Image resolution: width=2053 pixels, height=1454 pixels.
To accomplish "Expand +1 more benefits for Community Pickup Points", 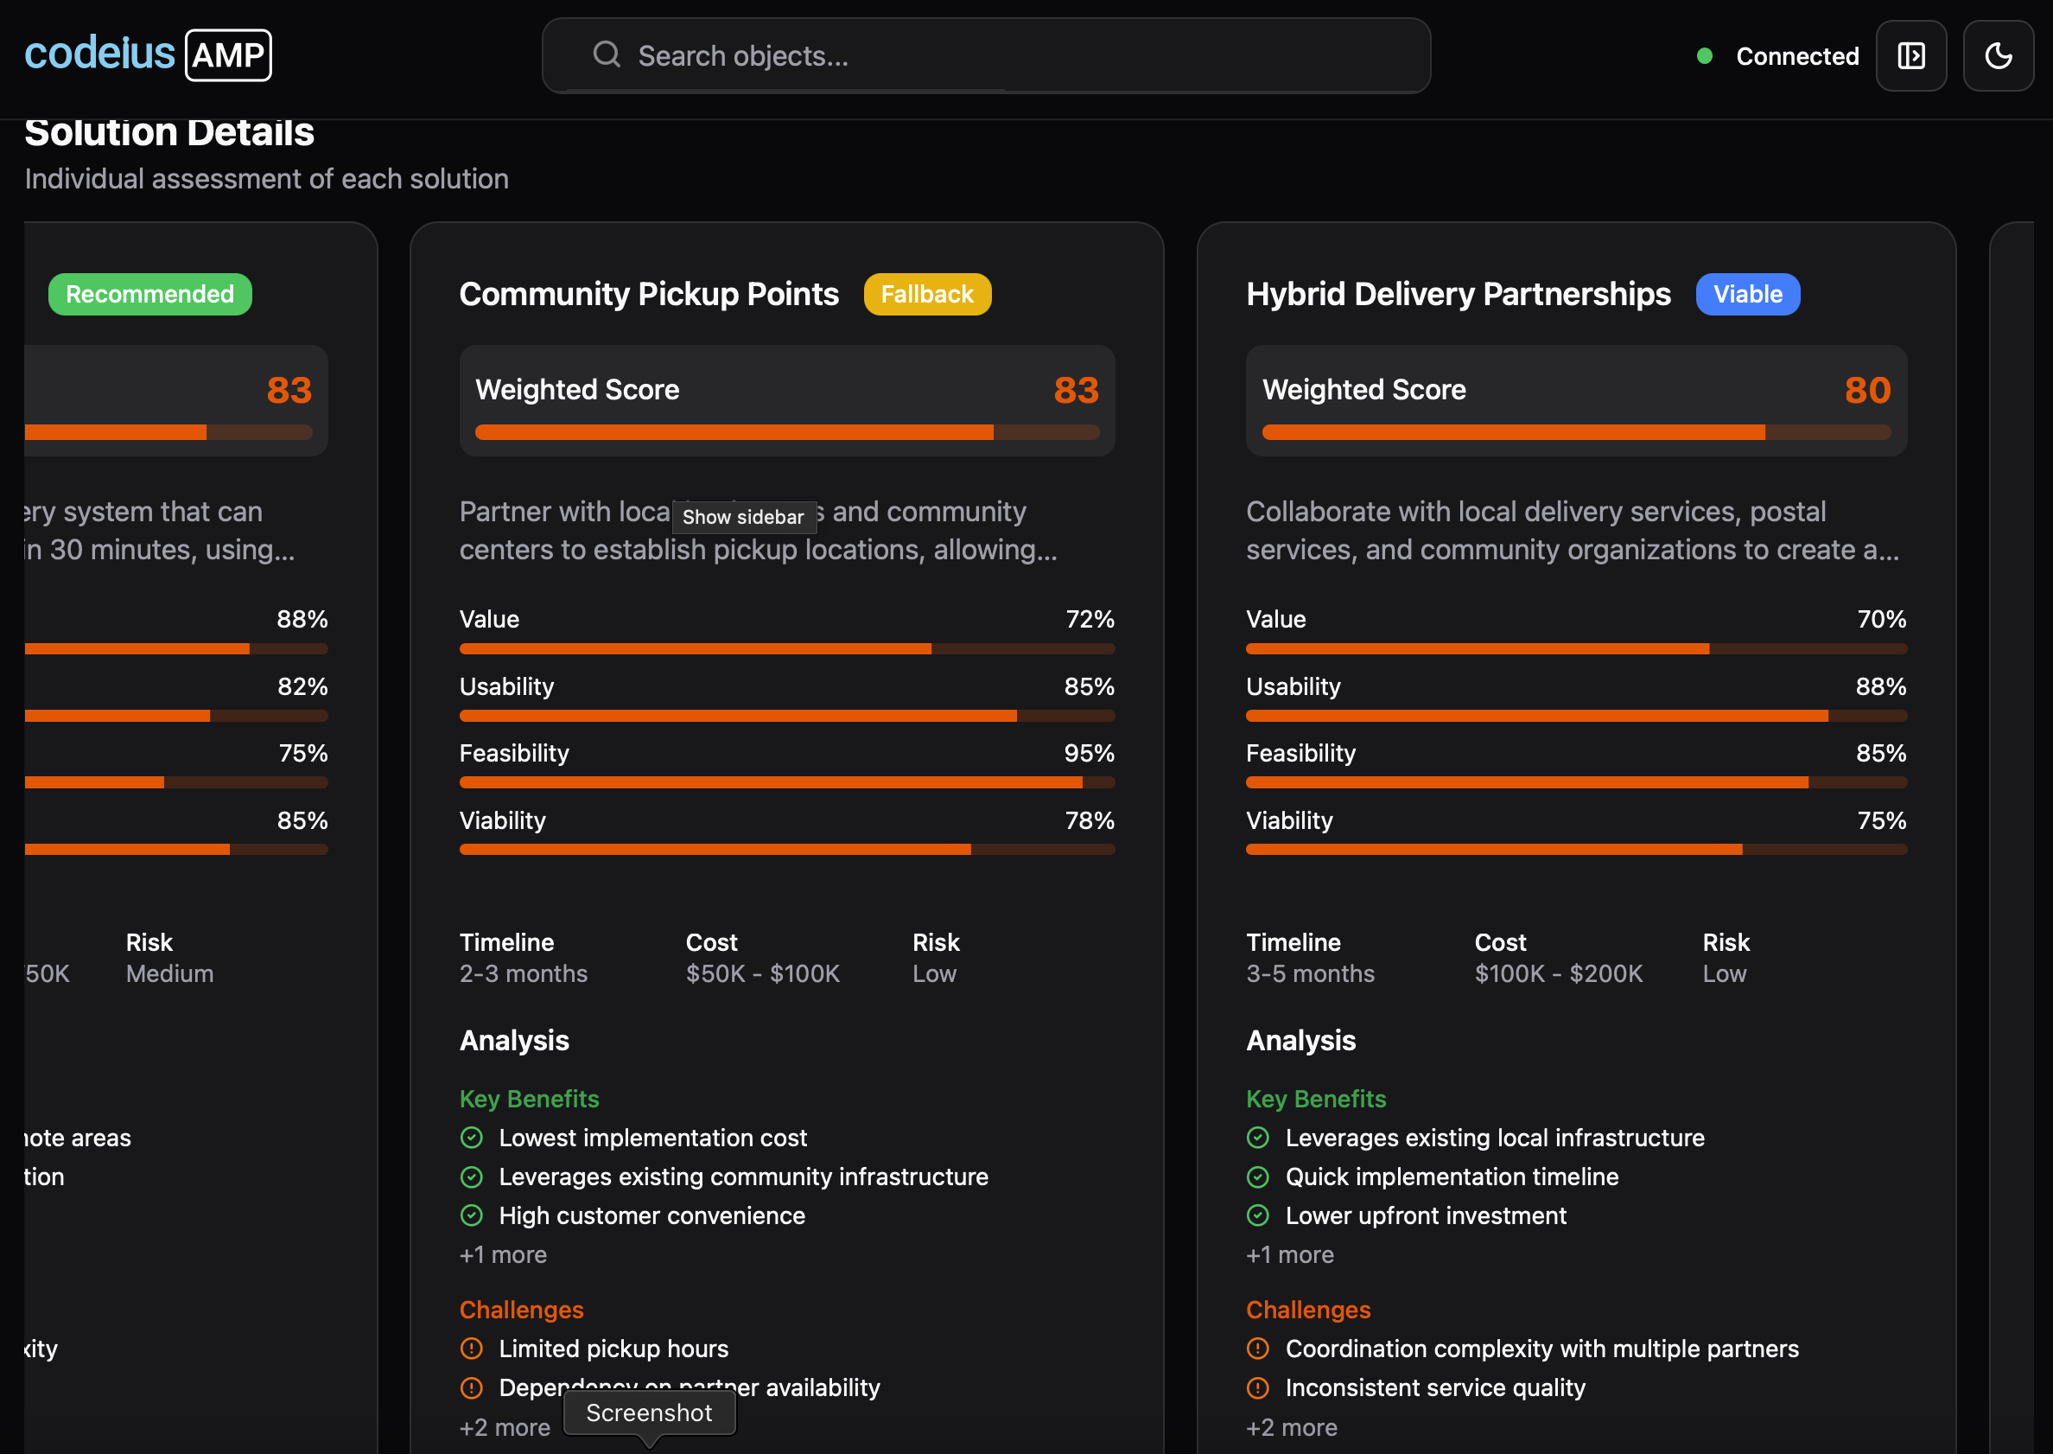I will point(503,1254).
